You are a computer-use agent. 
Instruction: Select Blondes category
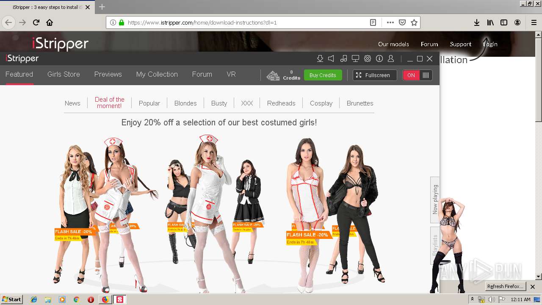coord(185,103)
